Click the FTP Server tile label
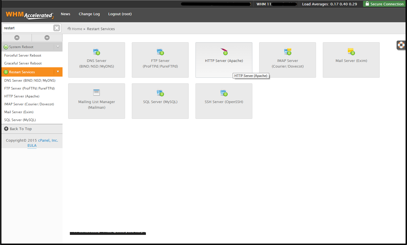 [160, 64]
